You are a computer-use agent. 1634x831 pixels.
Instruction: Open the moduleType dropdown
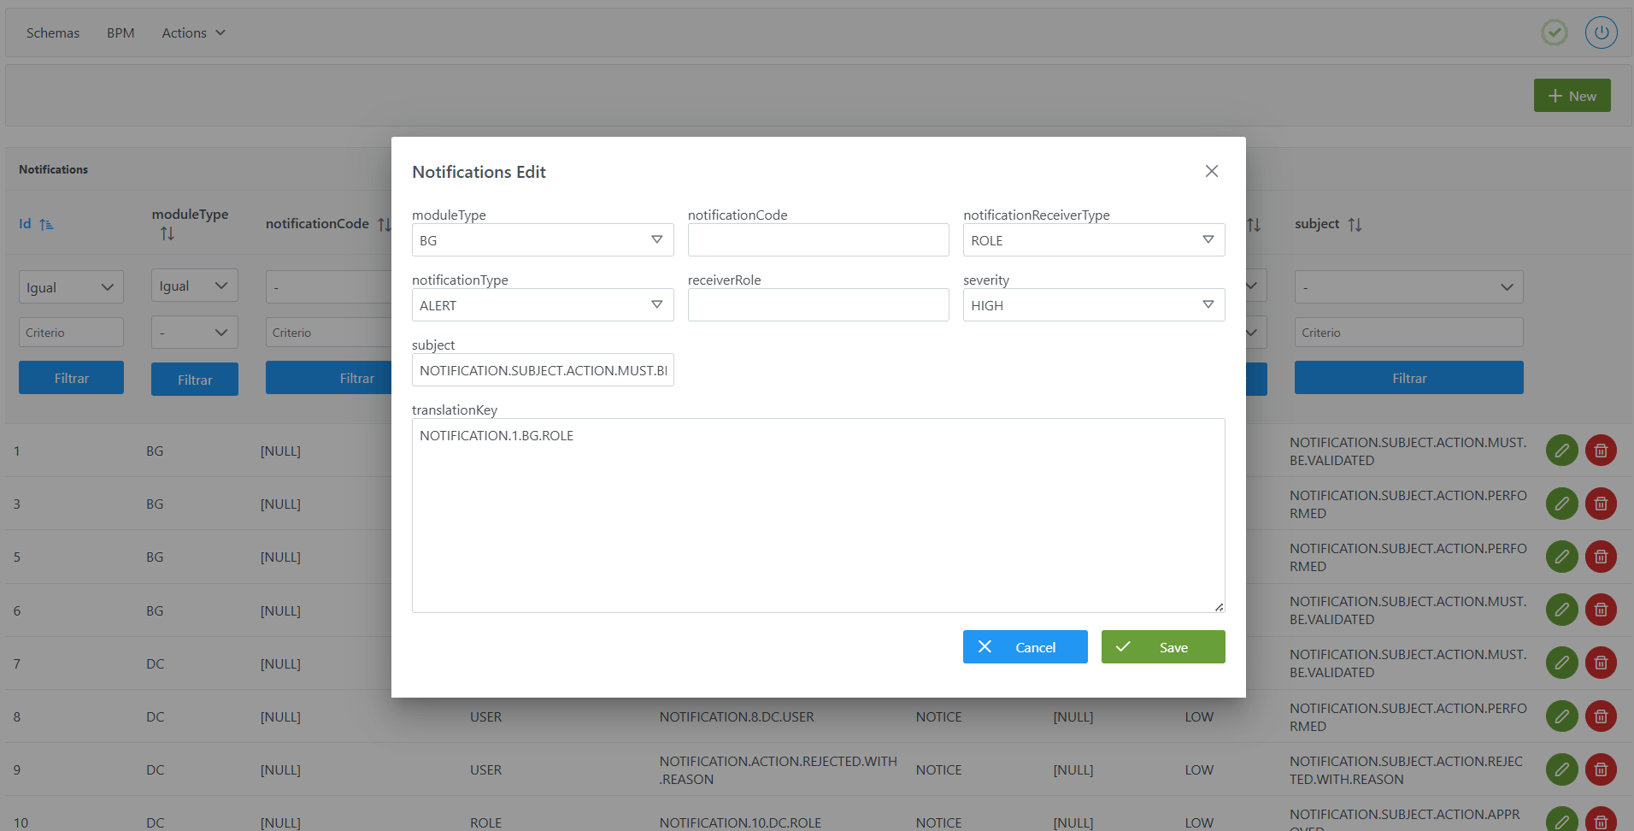click(x=542, y=240)
